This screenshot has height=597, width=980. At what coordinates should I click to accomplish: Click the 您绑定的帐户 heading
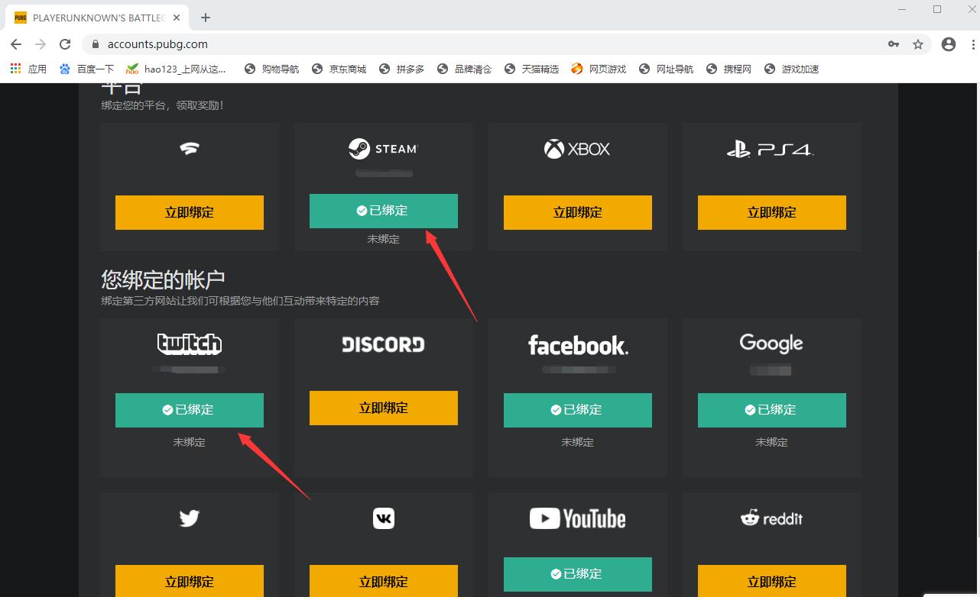(163, 279)
